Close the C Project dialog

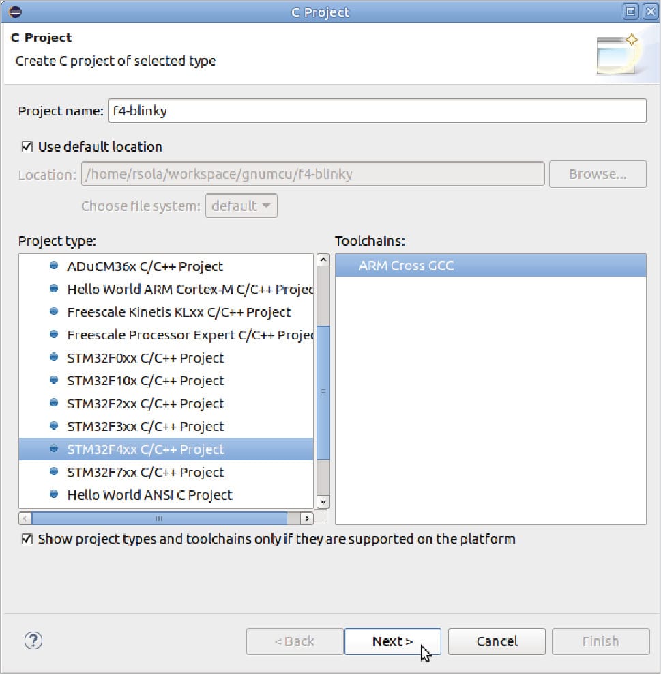click(651, 12)
